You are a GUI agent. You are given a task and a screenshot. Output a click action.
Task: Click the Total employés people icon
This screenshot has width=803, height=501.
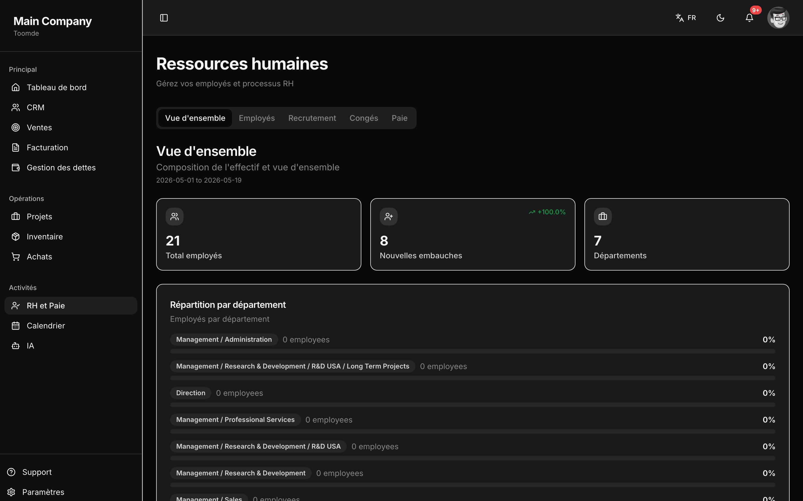coord(175,217)
